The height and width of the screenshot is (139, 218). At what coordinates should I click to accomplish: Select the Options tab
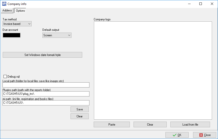click(x=20, y=11)
